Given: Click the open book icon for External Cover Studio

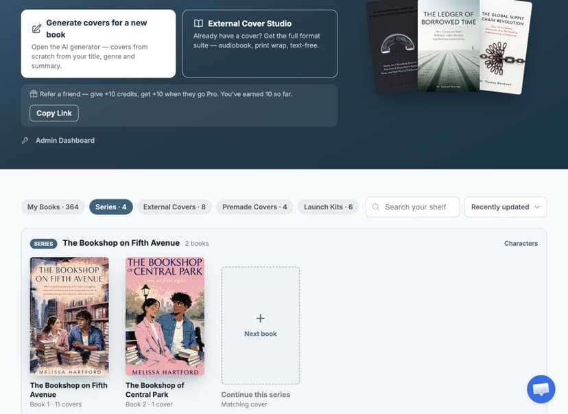Looking at the screenshot, I should tap(198, 23).
